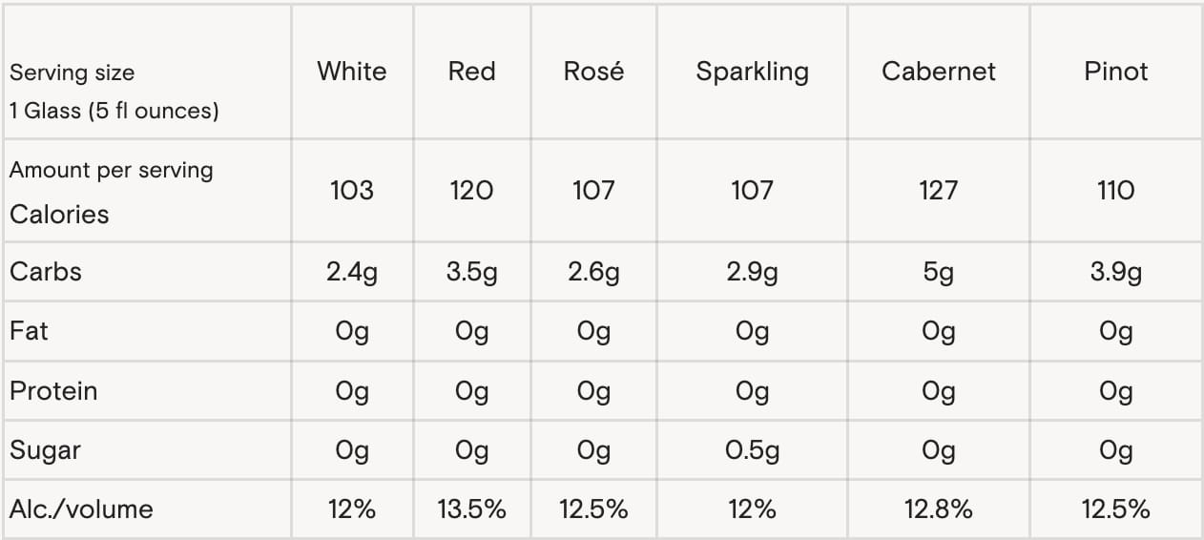Click the Serving size label
The height and width of the screenshot is (540, 1204).
72,73
